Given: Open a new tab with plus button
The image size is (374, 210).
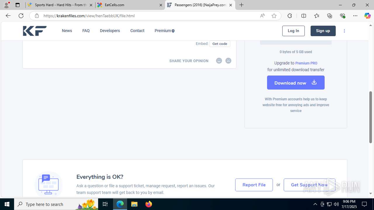Looking at the screenshot, I should click(241, 5).
